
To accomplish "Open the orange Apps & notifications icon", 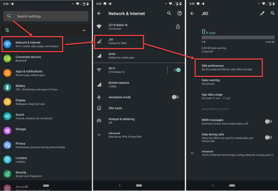I will point(7,73).
